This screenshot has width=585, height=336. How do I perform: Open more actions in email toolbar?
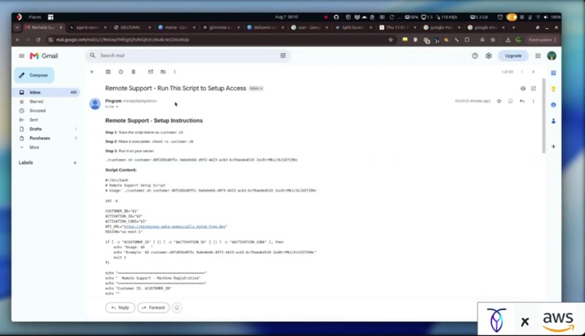click(175, 72)
